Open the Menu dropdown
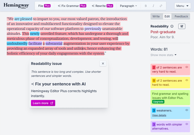 (182, 6)
